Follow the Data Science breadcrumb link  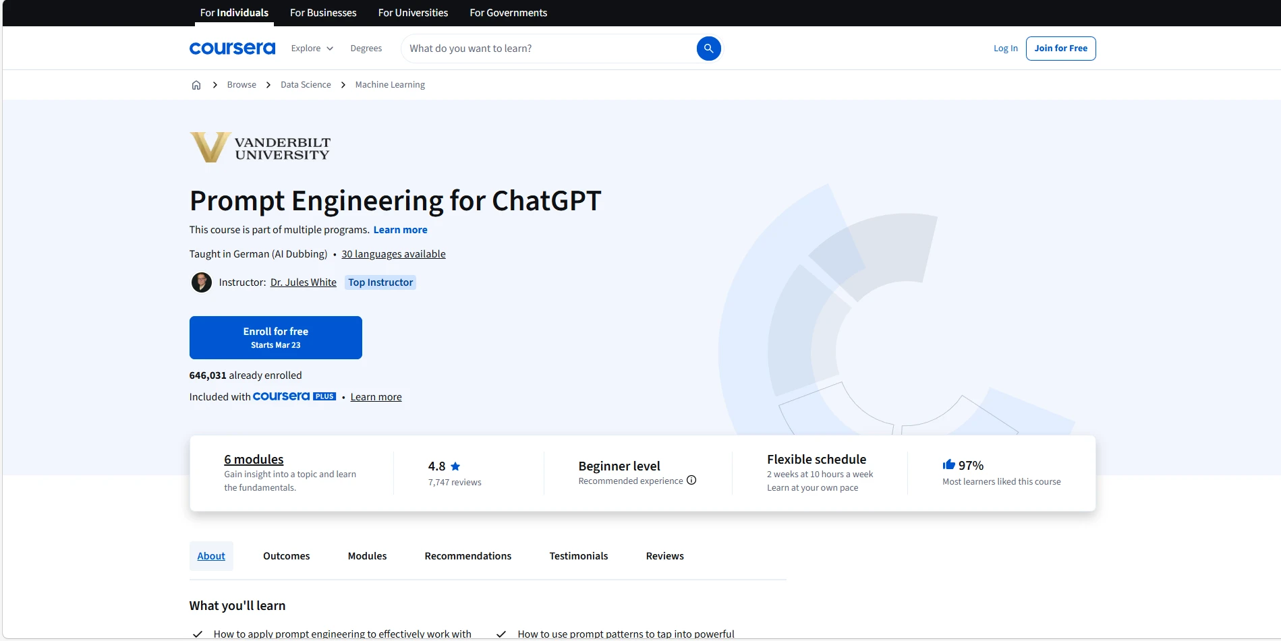pyautogui.click(x=305, y=84)
